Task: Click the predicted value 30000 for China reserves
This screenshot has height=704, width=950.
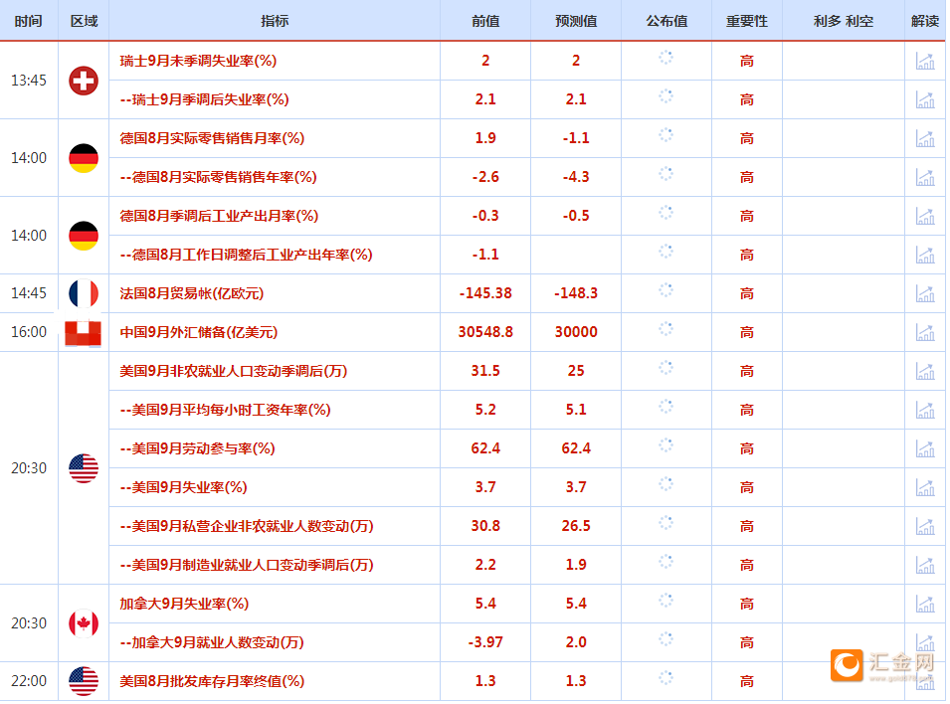Action: click(x=575, y=332)
